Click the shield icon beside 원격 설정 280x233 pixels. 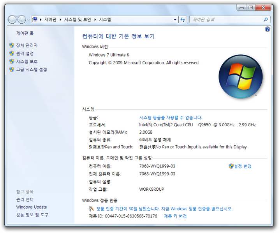coord(12,54)
